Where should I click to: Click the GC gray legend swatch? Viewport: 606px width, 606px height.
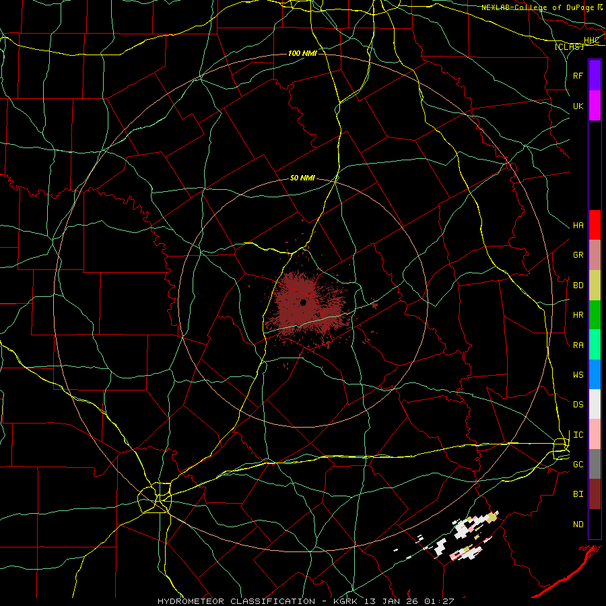(x=595, y=464)
